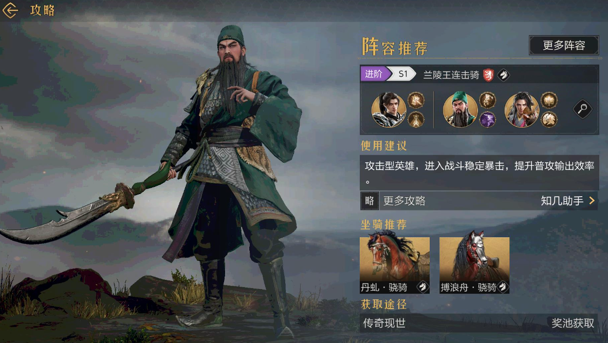Screen dimensions: 608x343
Task: Open the magnifier icon in lineup panel
Action: (582, 109)
